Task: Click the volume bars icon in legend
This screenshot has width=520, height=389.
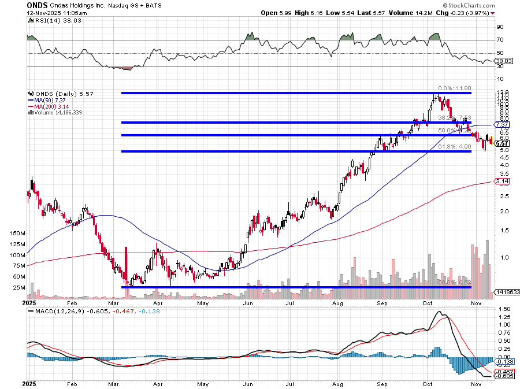Action: point(29,112)
